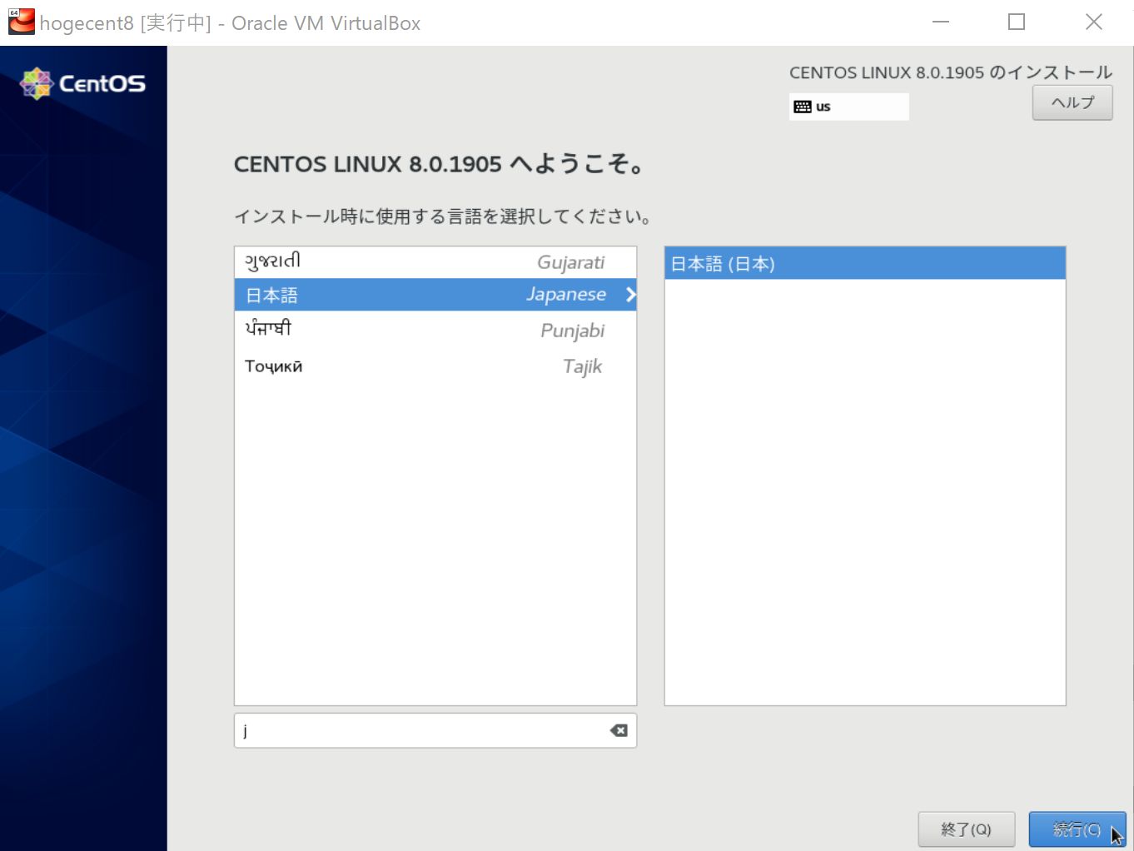
Task: Click the VirtualBox application icon in the title bar
Action: pyautogui.click(x=21, y=21)
